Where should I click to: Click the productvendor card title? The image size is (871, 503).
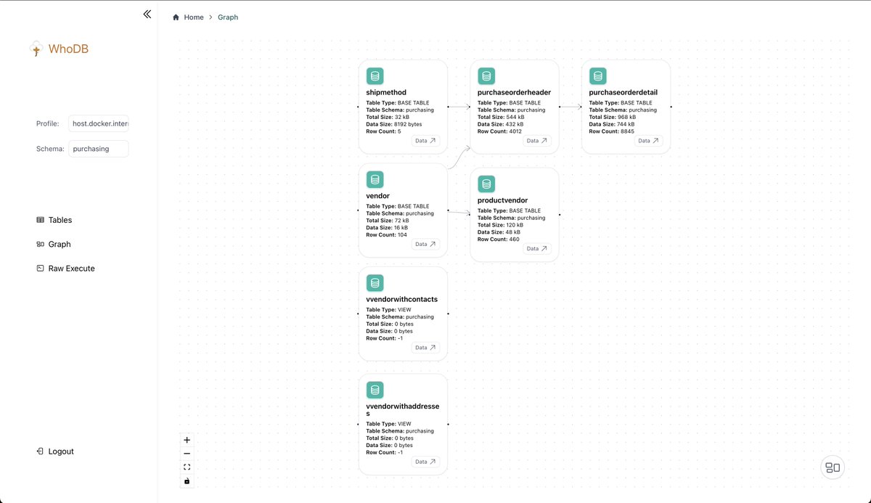503,200
